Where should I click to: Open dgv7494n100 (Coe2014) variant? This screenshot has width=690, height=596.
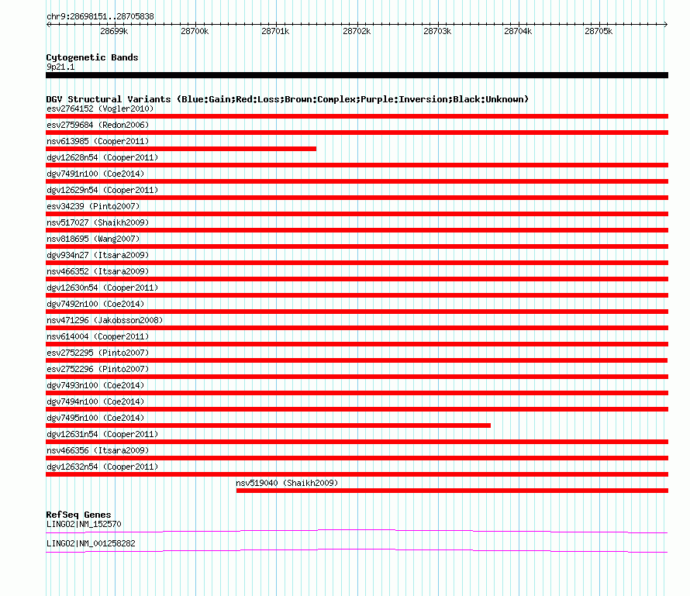[95, 401]
